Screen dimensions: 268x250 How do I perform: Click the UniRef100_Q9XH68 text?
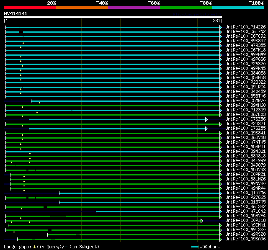(245, 106)
